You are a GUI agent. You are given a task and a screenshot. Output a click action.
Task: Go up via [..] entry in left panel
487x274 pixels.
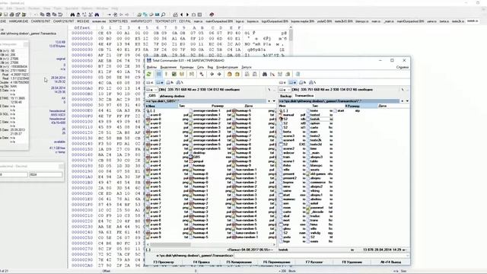click(151, 110)
